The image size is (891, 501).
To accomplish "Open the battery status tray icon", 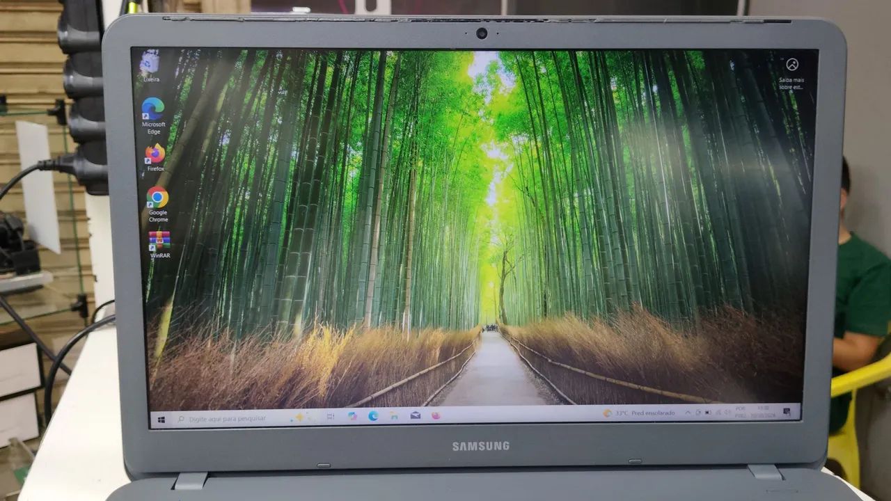I will click(x=708, y=413).
